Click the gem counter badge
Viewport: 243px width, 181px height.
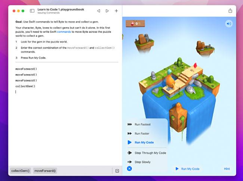135,24
